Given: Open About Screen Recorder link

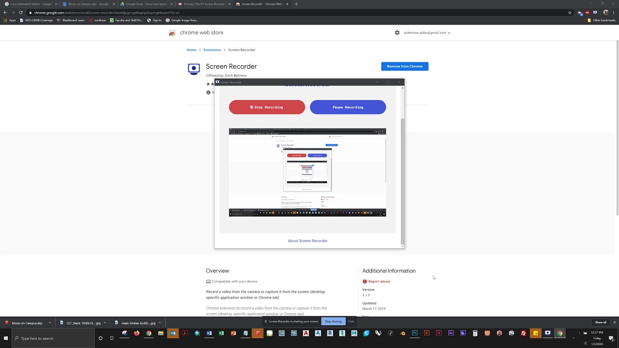Looking at the screenshot, I should [308, 241].
